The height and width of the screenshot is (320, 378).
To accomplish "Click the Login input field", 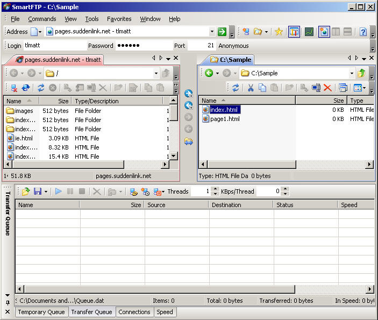I will (54, 46).
